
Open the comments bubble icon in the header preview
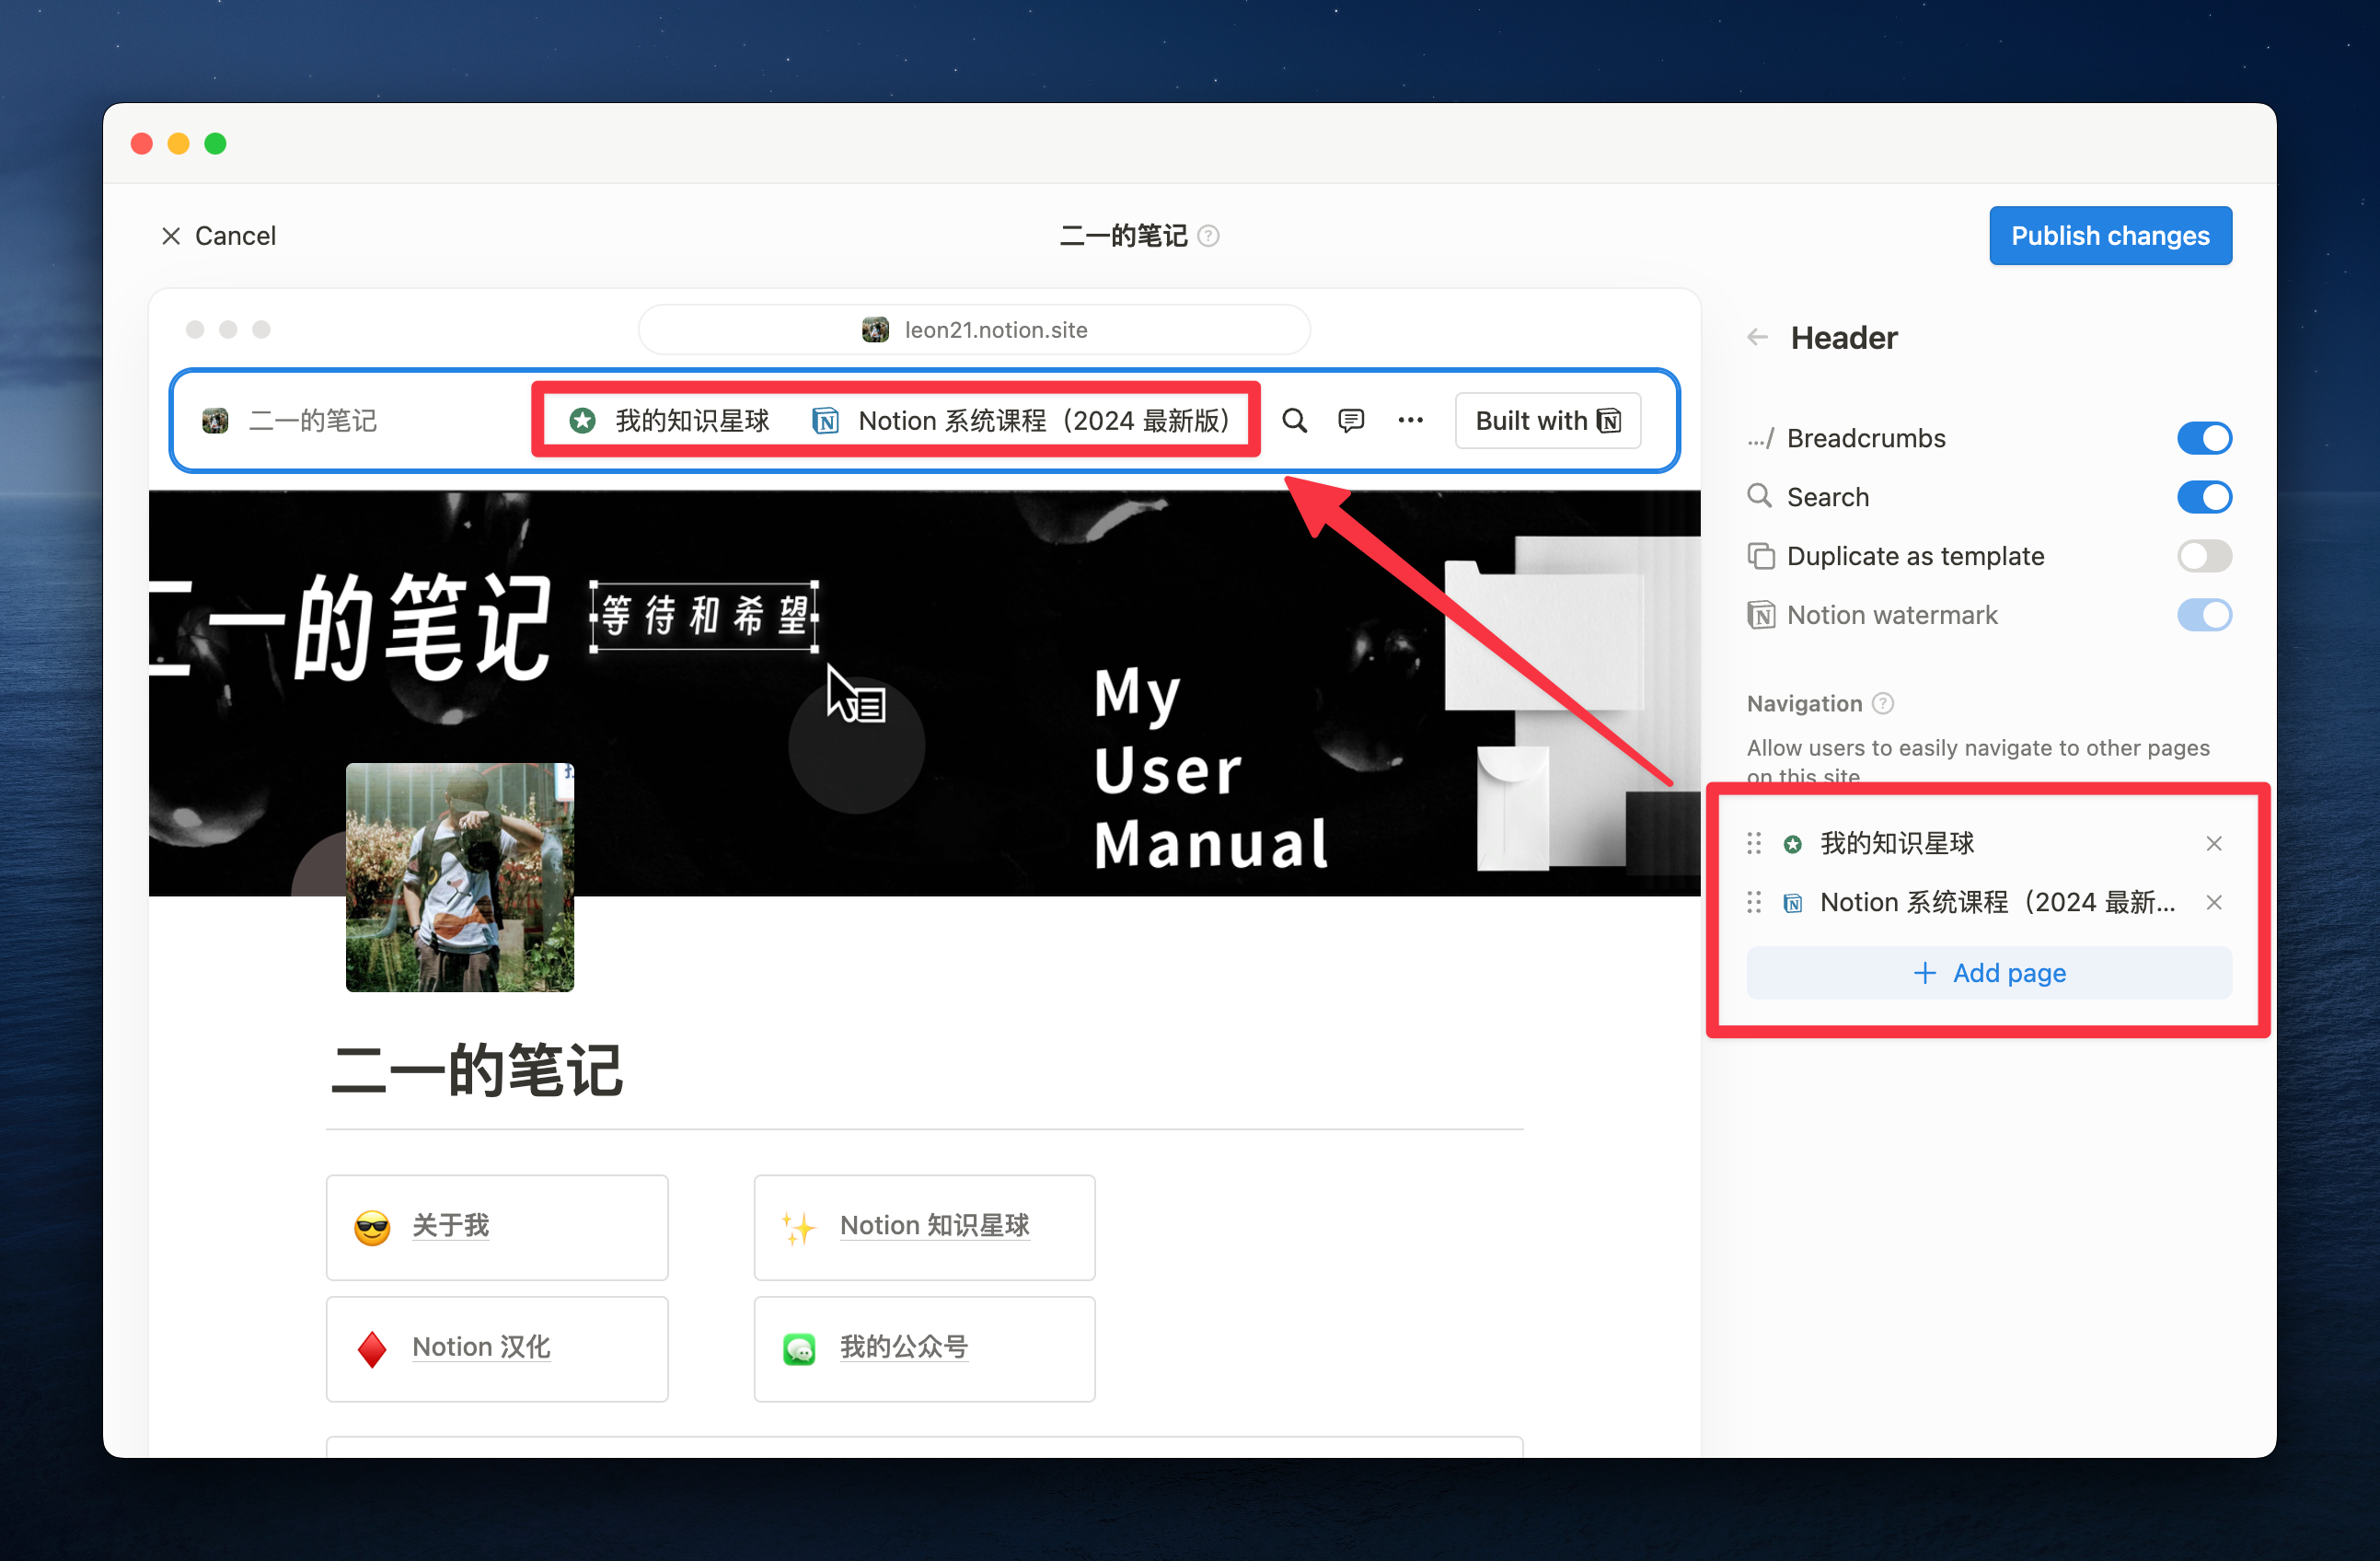click(1351, 420)
